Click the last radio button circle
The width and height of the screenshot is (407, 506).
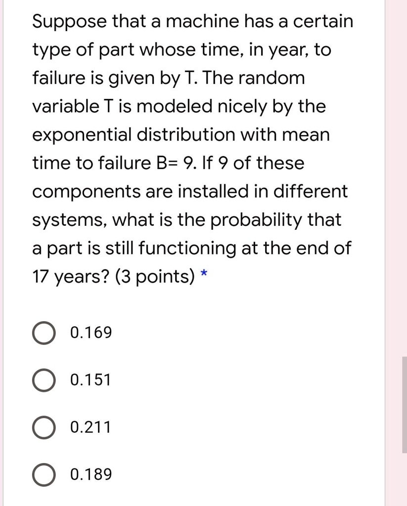[44, 475]
